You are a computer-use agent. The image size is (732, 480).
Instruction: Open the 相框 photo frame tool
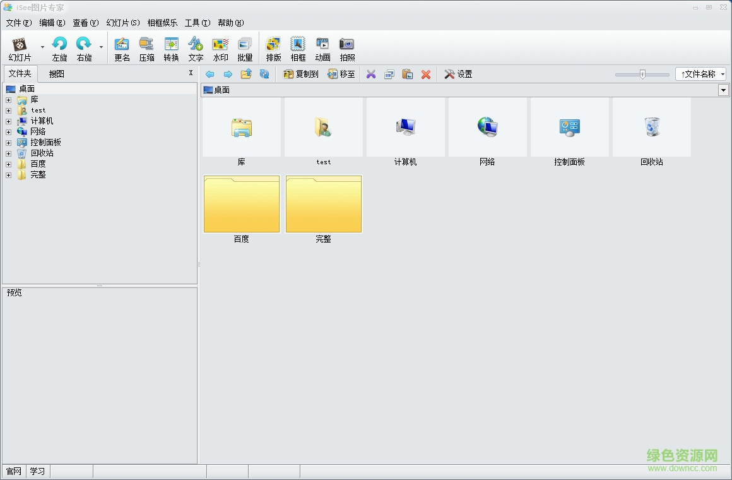coord(297,47)
